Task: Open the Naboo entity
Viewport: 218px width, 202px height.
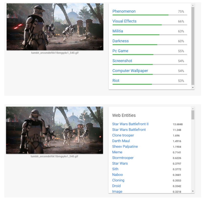Action: click(118, 174)
